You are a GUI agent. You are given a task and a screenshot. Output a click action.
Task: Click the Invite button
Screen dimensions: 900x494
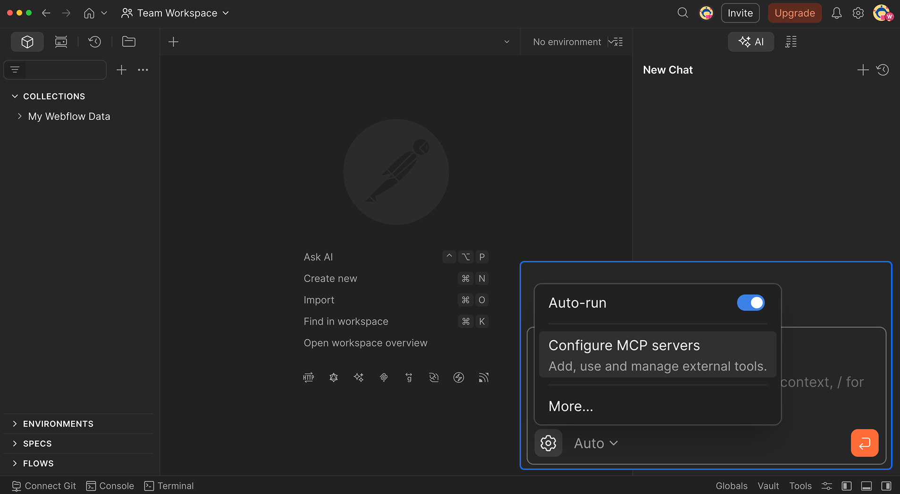coord(740,13)
